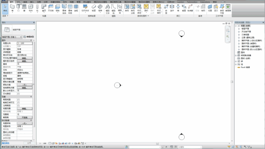Choose the Room Separator tool
This screenshot has width=265, height=149.
(x=133, y=9)
